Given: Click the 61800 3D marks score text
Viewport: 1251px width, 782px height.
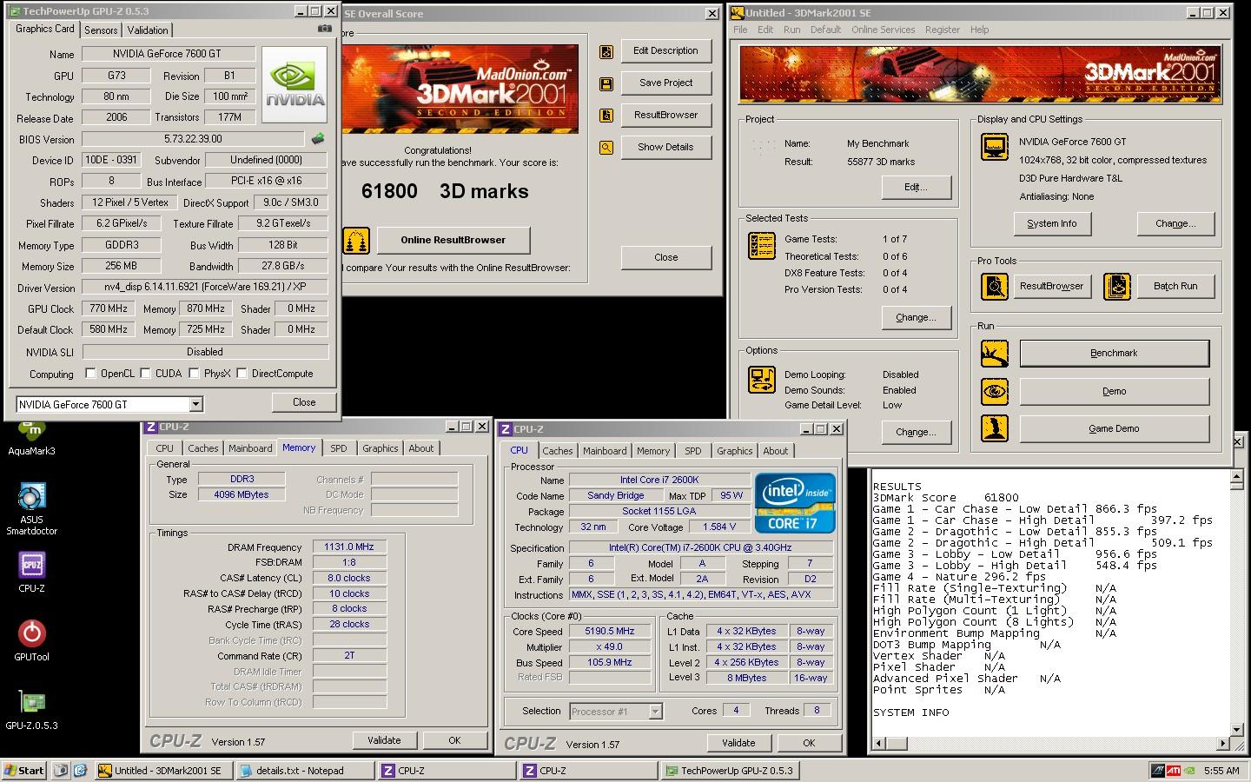Looking at the screenshot, I should click(445, 192).
